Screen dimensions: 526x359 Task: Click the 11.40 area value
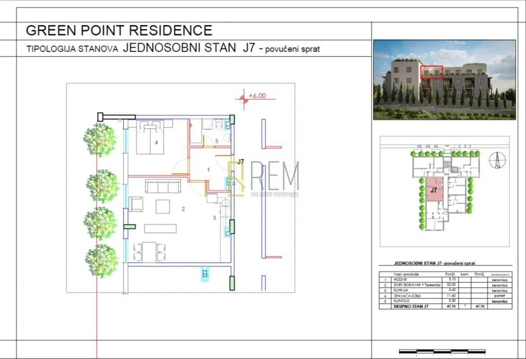(451, 296)
